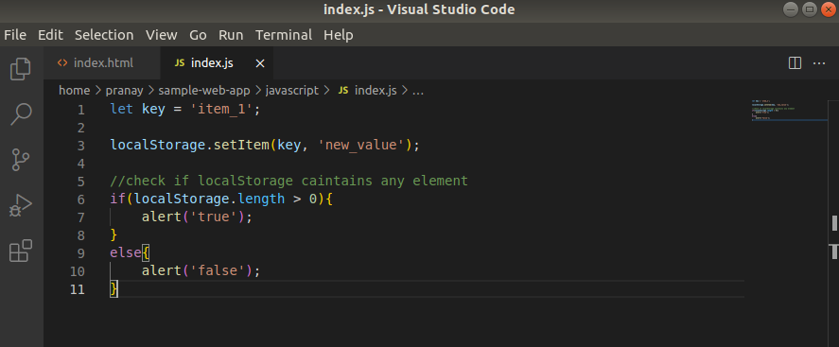The width and height of the screenshot is (839, 347).
Task: Click line number 6 in gutter
Action: click(80, 200)
